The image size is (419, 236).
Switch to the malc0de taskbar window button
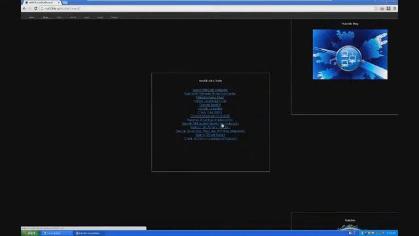(88, 233)
